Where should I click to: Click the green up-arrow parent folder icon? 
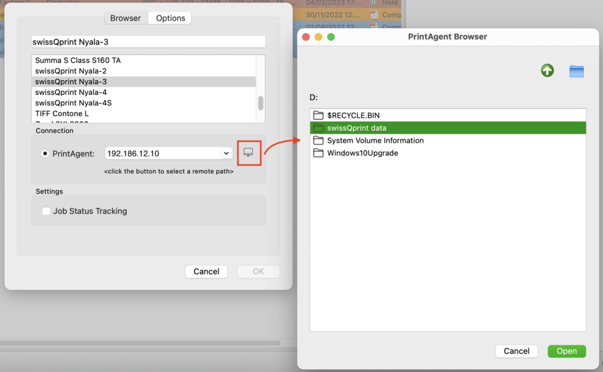coord(548,71)
